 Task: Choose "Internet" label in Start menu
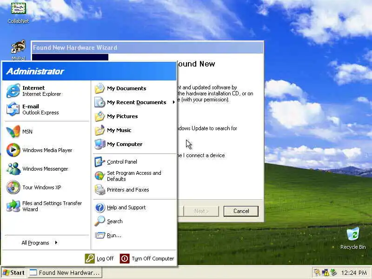33,88
